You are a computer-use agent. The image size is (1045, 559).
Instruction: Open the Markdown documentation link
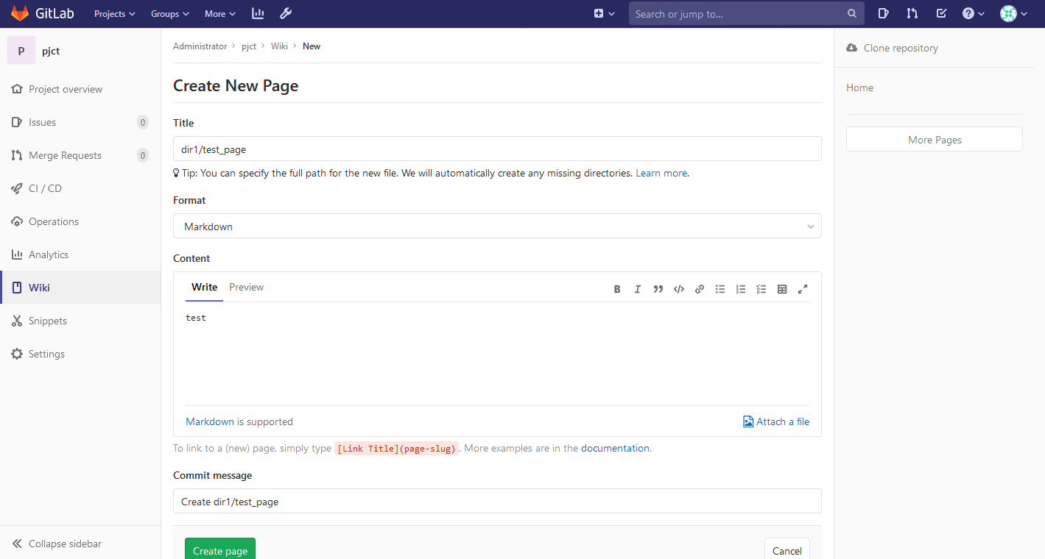(209, 421)
